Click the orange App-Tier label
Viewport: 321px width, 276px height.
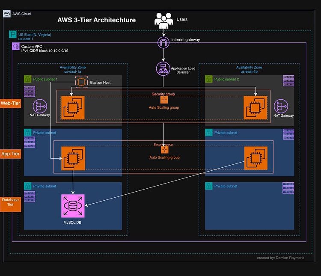[x=10, y=154]
